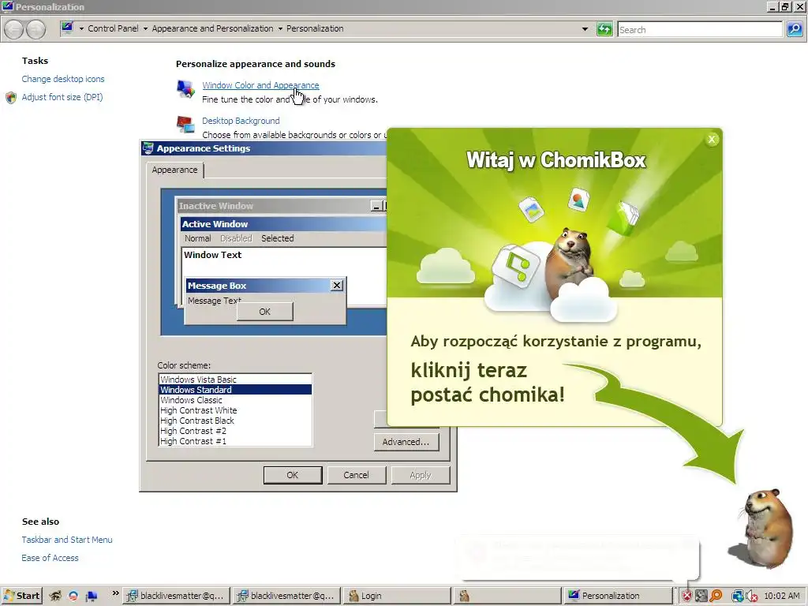Image resolution: width=808 pixels, height=606 pixels.
Task: Confirm with OK in Appearance Settings
Action: pyautogui.click(x=293, y=475)
